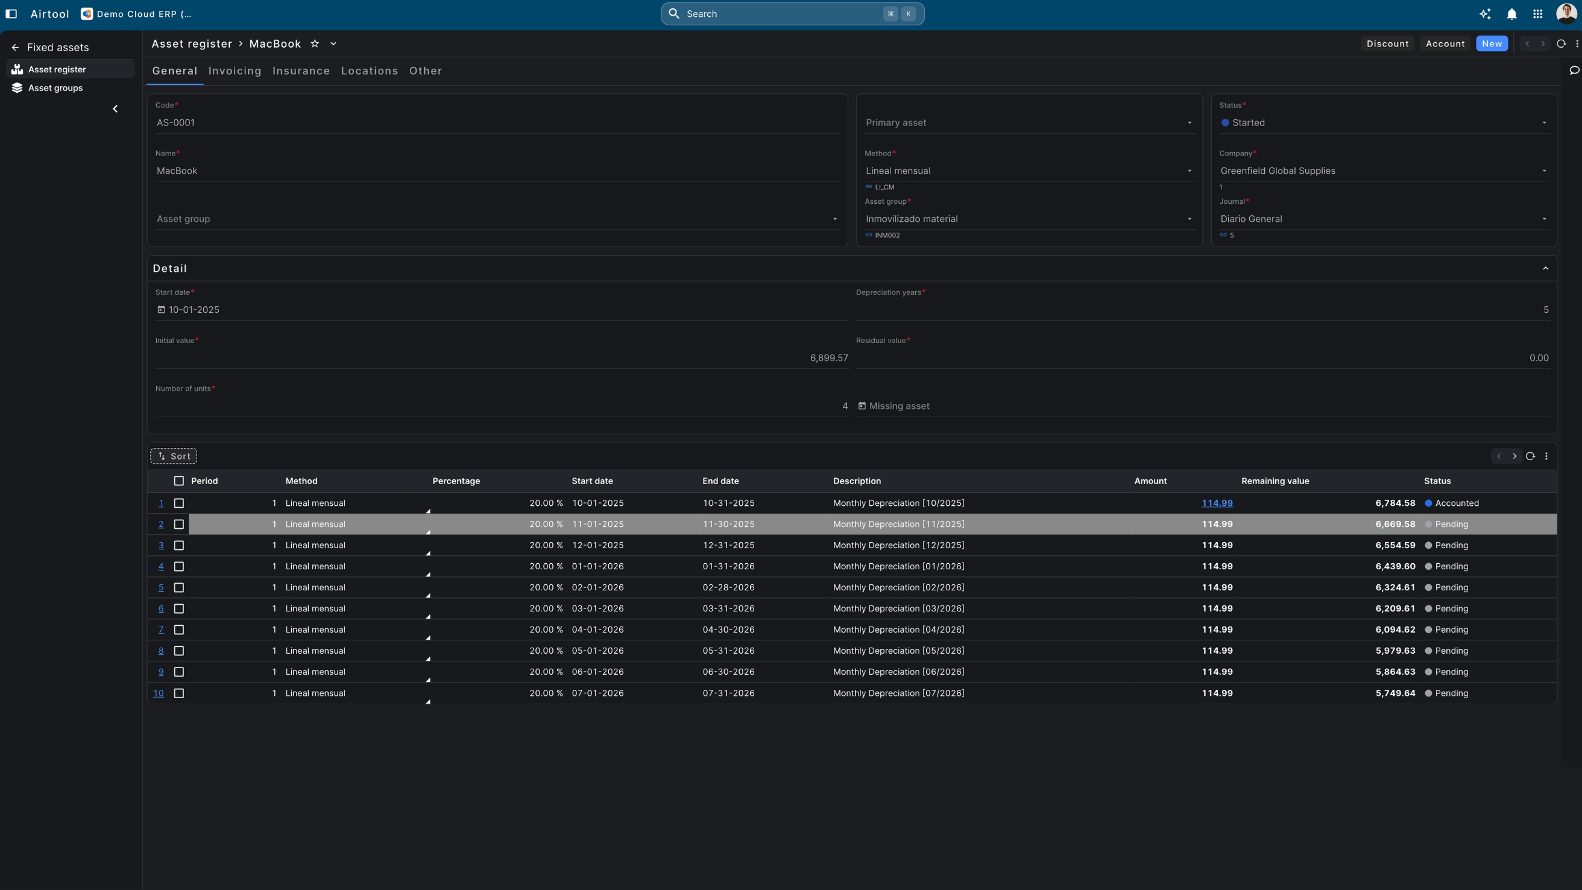Select all rows via header checkbox

point(178,481)
